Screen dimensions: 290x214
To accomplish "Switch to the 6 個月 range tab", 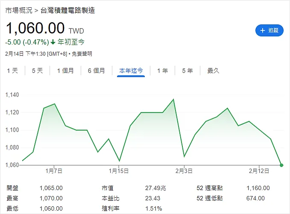I will [x=97, y=70].
